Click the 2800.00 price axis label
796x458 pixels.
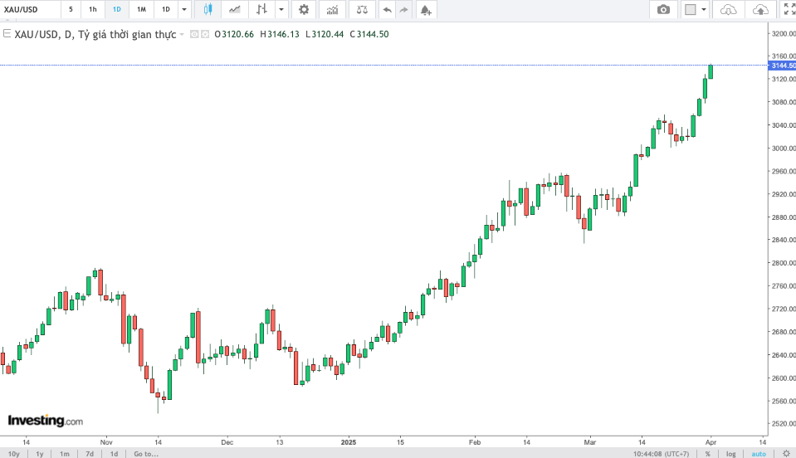pyautogui.click(x=784, y=263)
